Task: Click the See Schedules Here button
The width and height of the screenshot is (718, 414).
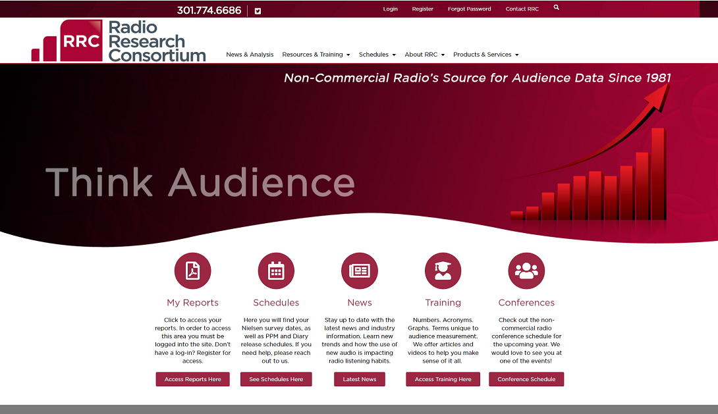Action: click(276, 379)
